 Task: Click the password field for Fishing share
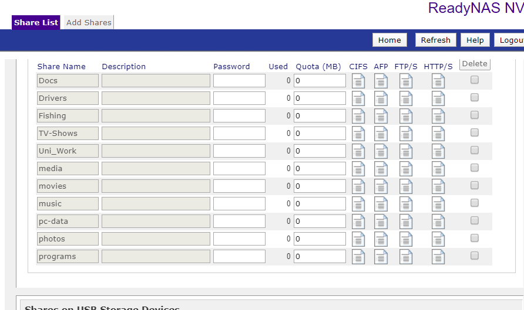239,115
